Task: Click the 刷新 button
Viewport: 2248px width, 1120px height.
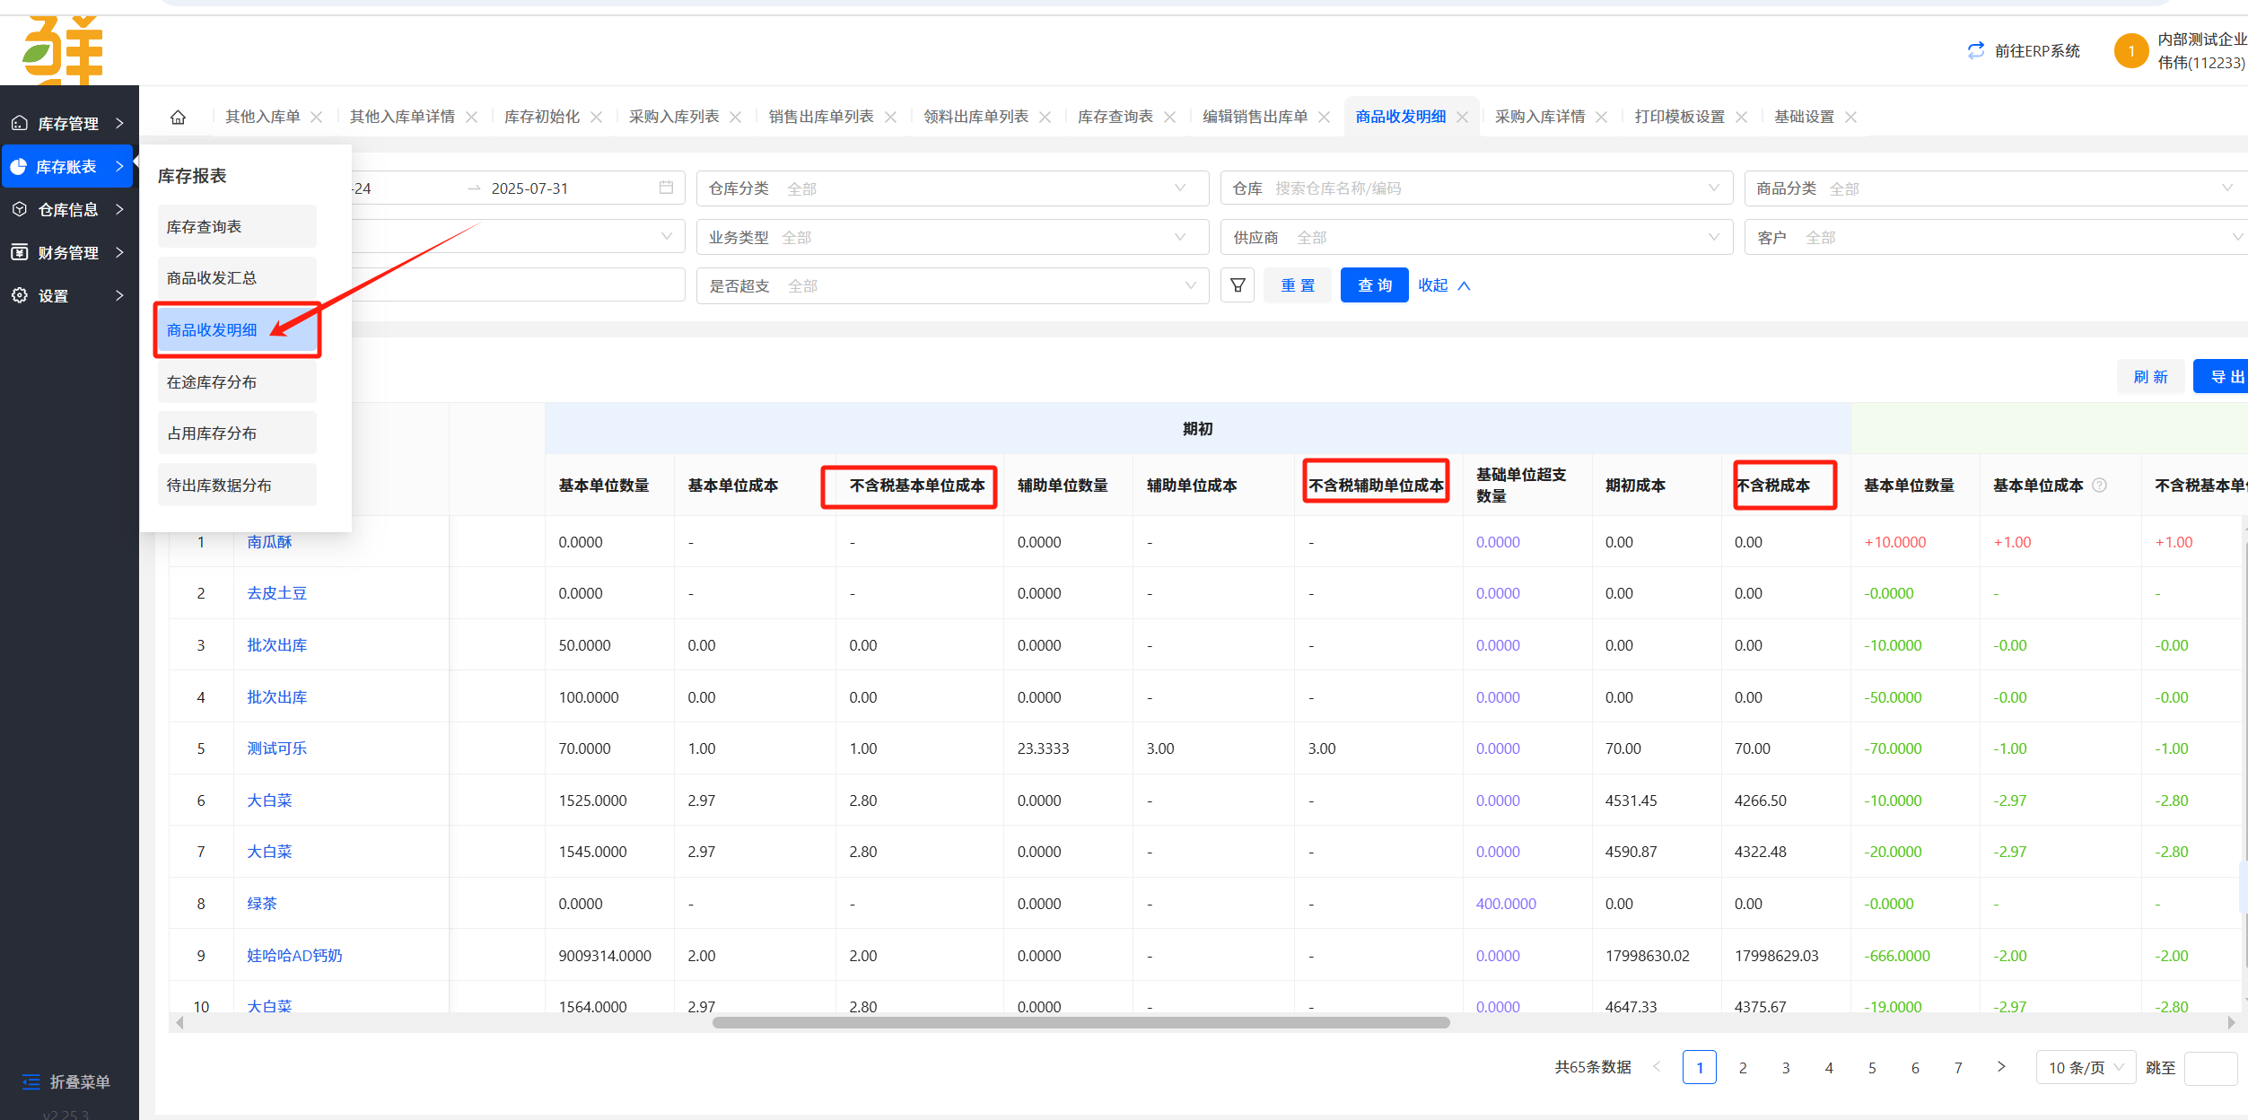Action: pyautogui.click(x=2150, y=377)
